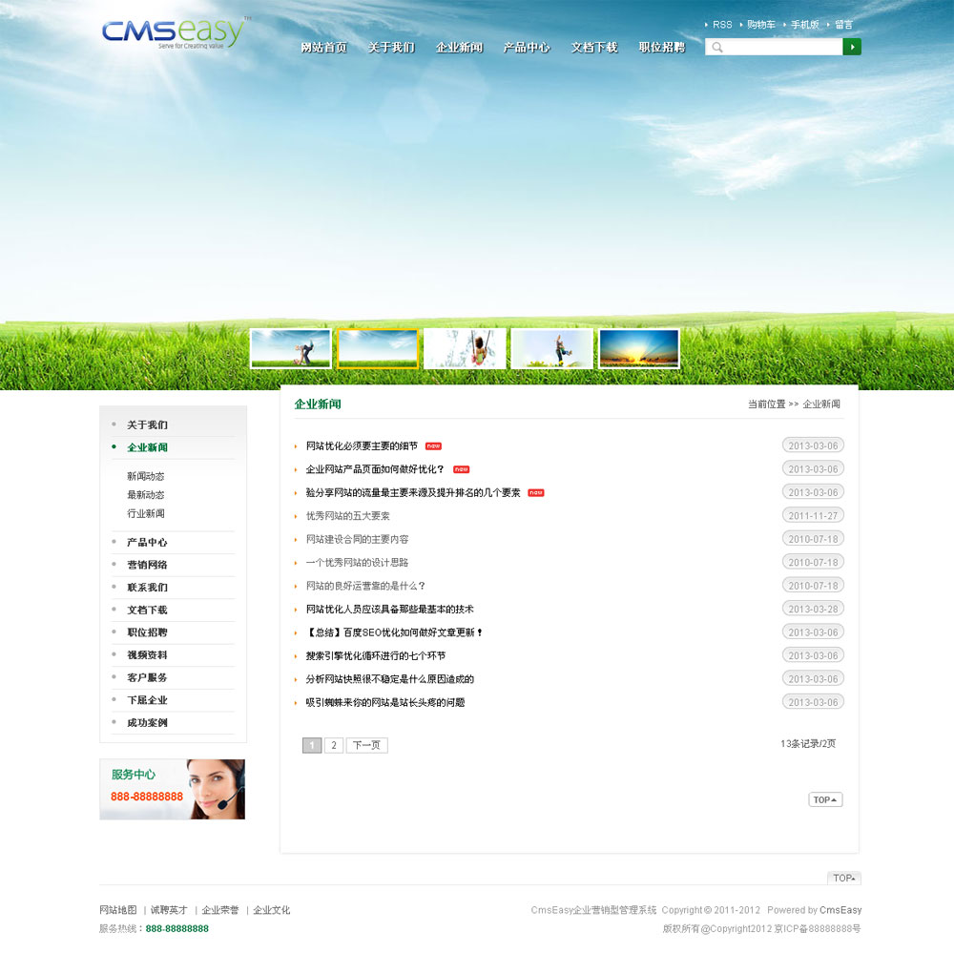Open 网站地图 link in footer

click(118, 910)
